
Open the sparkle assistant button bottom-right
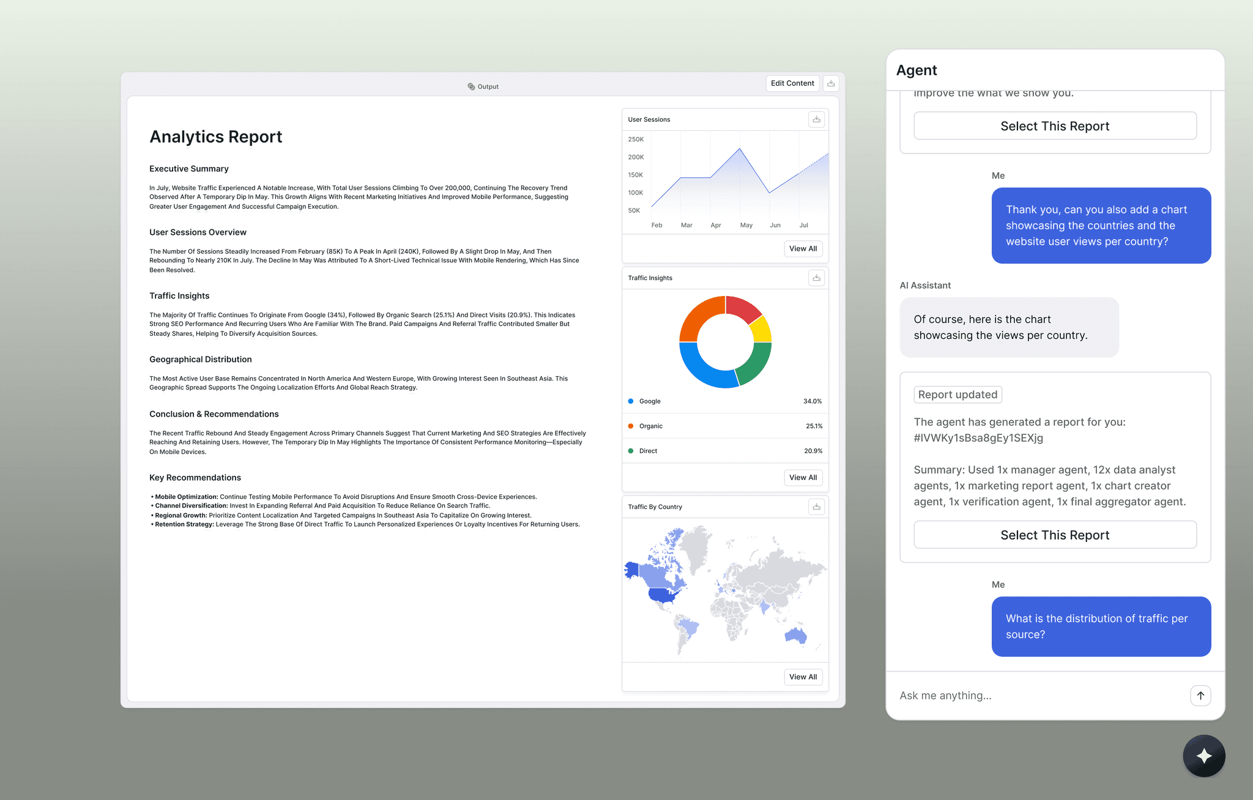tap(1203, 756)
